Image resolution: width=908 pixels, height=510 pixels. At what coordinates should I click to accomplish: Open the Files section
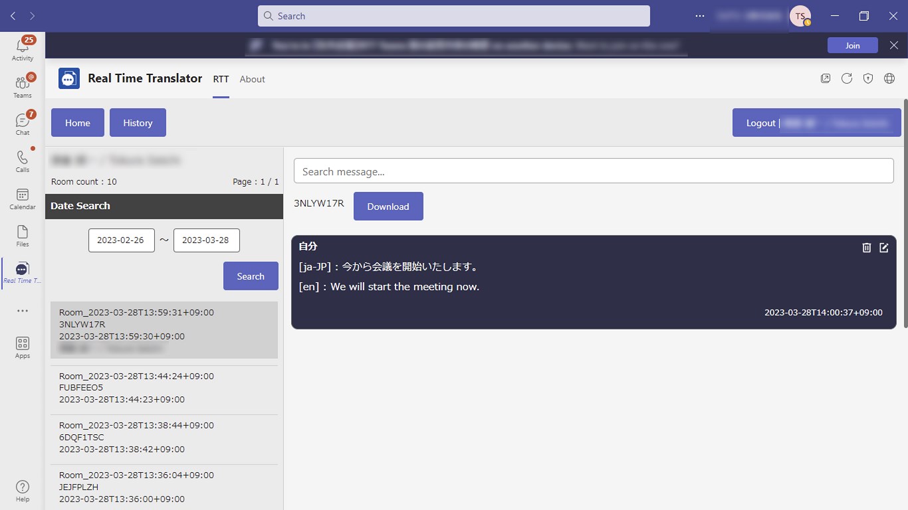pyautogui.click(x=23, y=236)
